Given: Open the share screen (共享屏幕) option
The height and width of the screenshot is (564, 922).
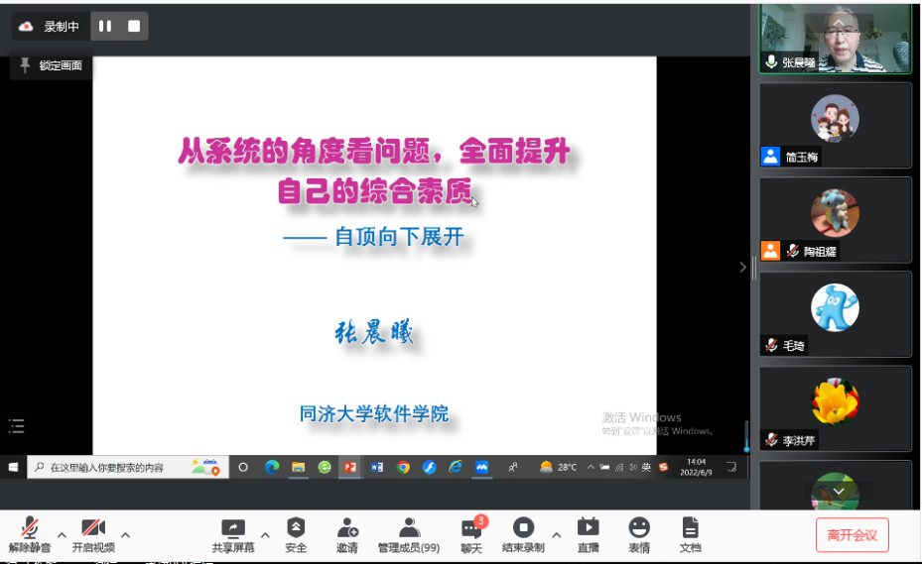Looking at the screenshot, I should [x=233, y=533].
